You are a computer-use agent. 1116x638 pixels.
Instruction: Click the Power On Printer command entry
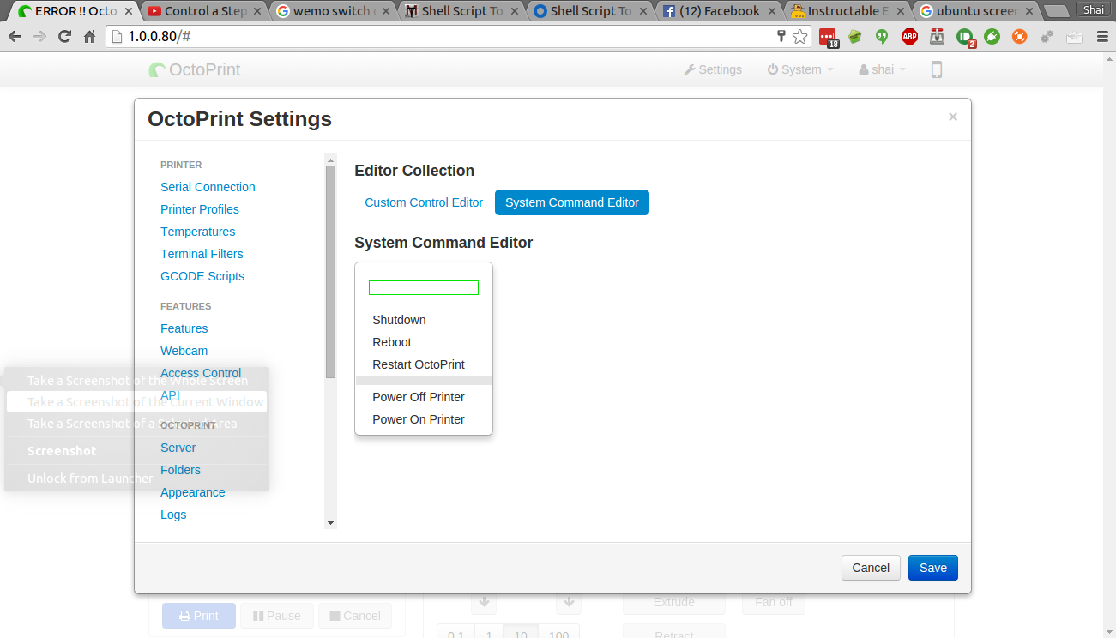(419, 419)
